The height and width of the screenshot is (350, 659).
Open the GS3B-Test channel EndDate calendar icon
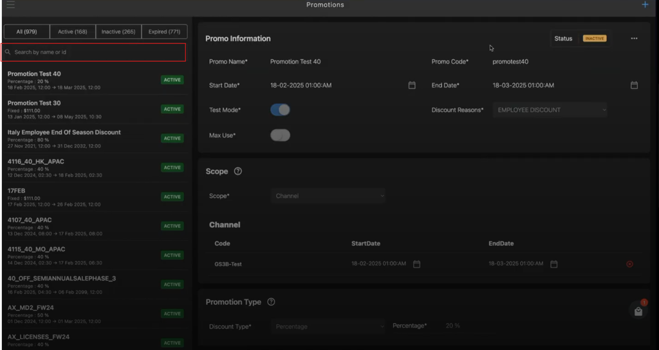coord(554,264)
